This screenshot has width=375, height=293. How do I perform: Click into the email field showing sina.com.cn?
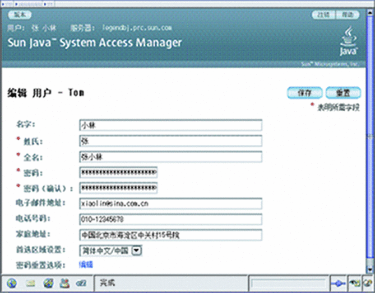pyautogui.click(x=170, y=204)
